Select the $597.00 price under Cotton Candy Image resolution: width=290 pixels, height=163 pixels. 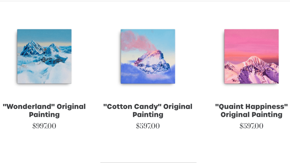tap(148, 126)
